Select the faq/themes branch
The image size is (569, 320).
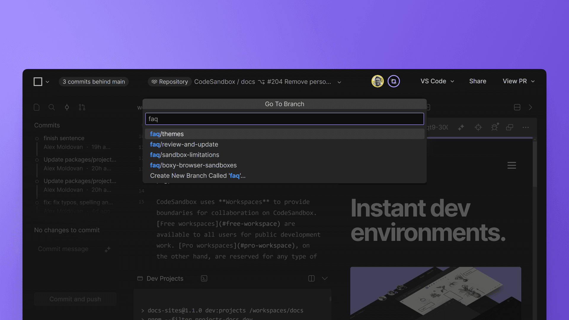tap(167, 134)
